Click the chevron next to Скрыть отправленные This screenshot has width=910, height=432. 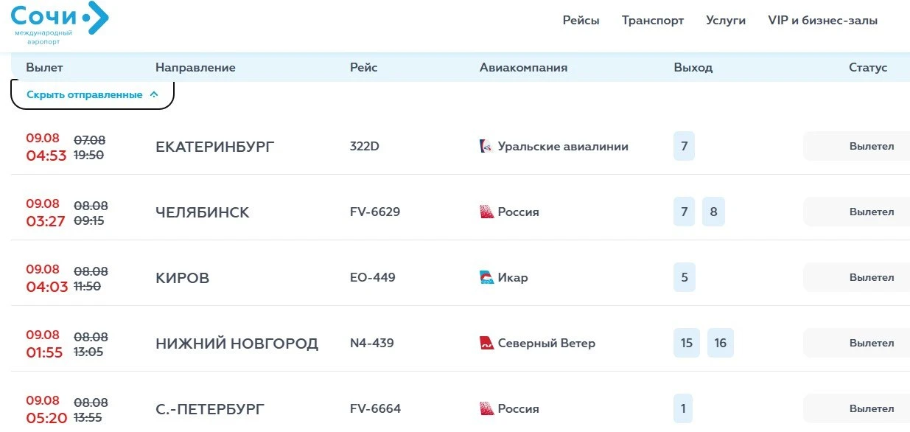(x=154, y=94)
